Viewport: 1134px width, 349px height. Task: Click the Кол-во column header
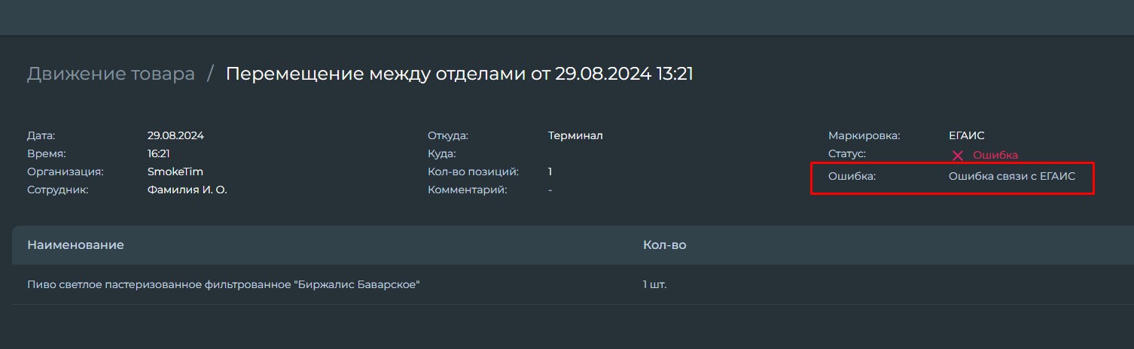tap(665, 245)
